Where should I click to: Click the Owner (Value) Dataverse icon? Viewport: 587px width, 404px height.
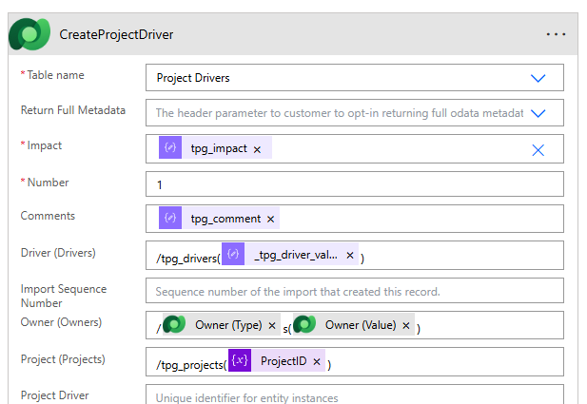(304, 324)
